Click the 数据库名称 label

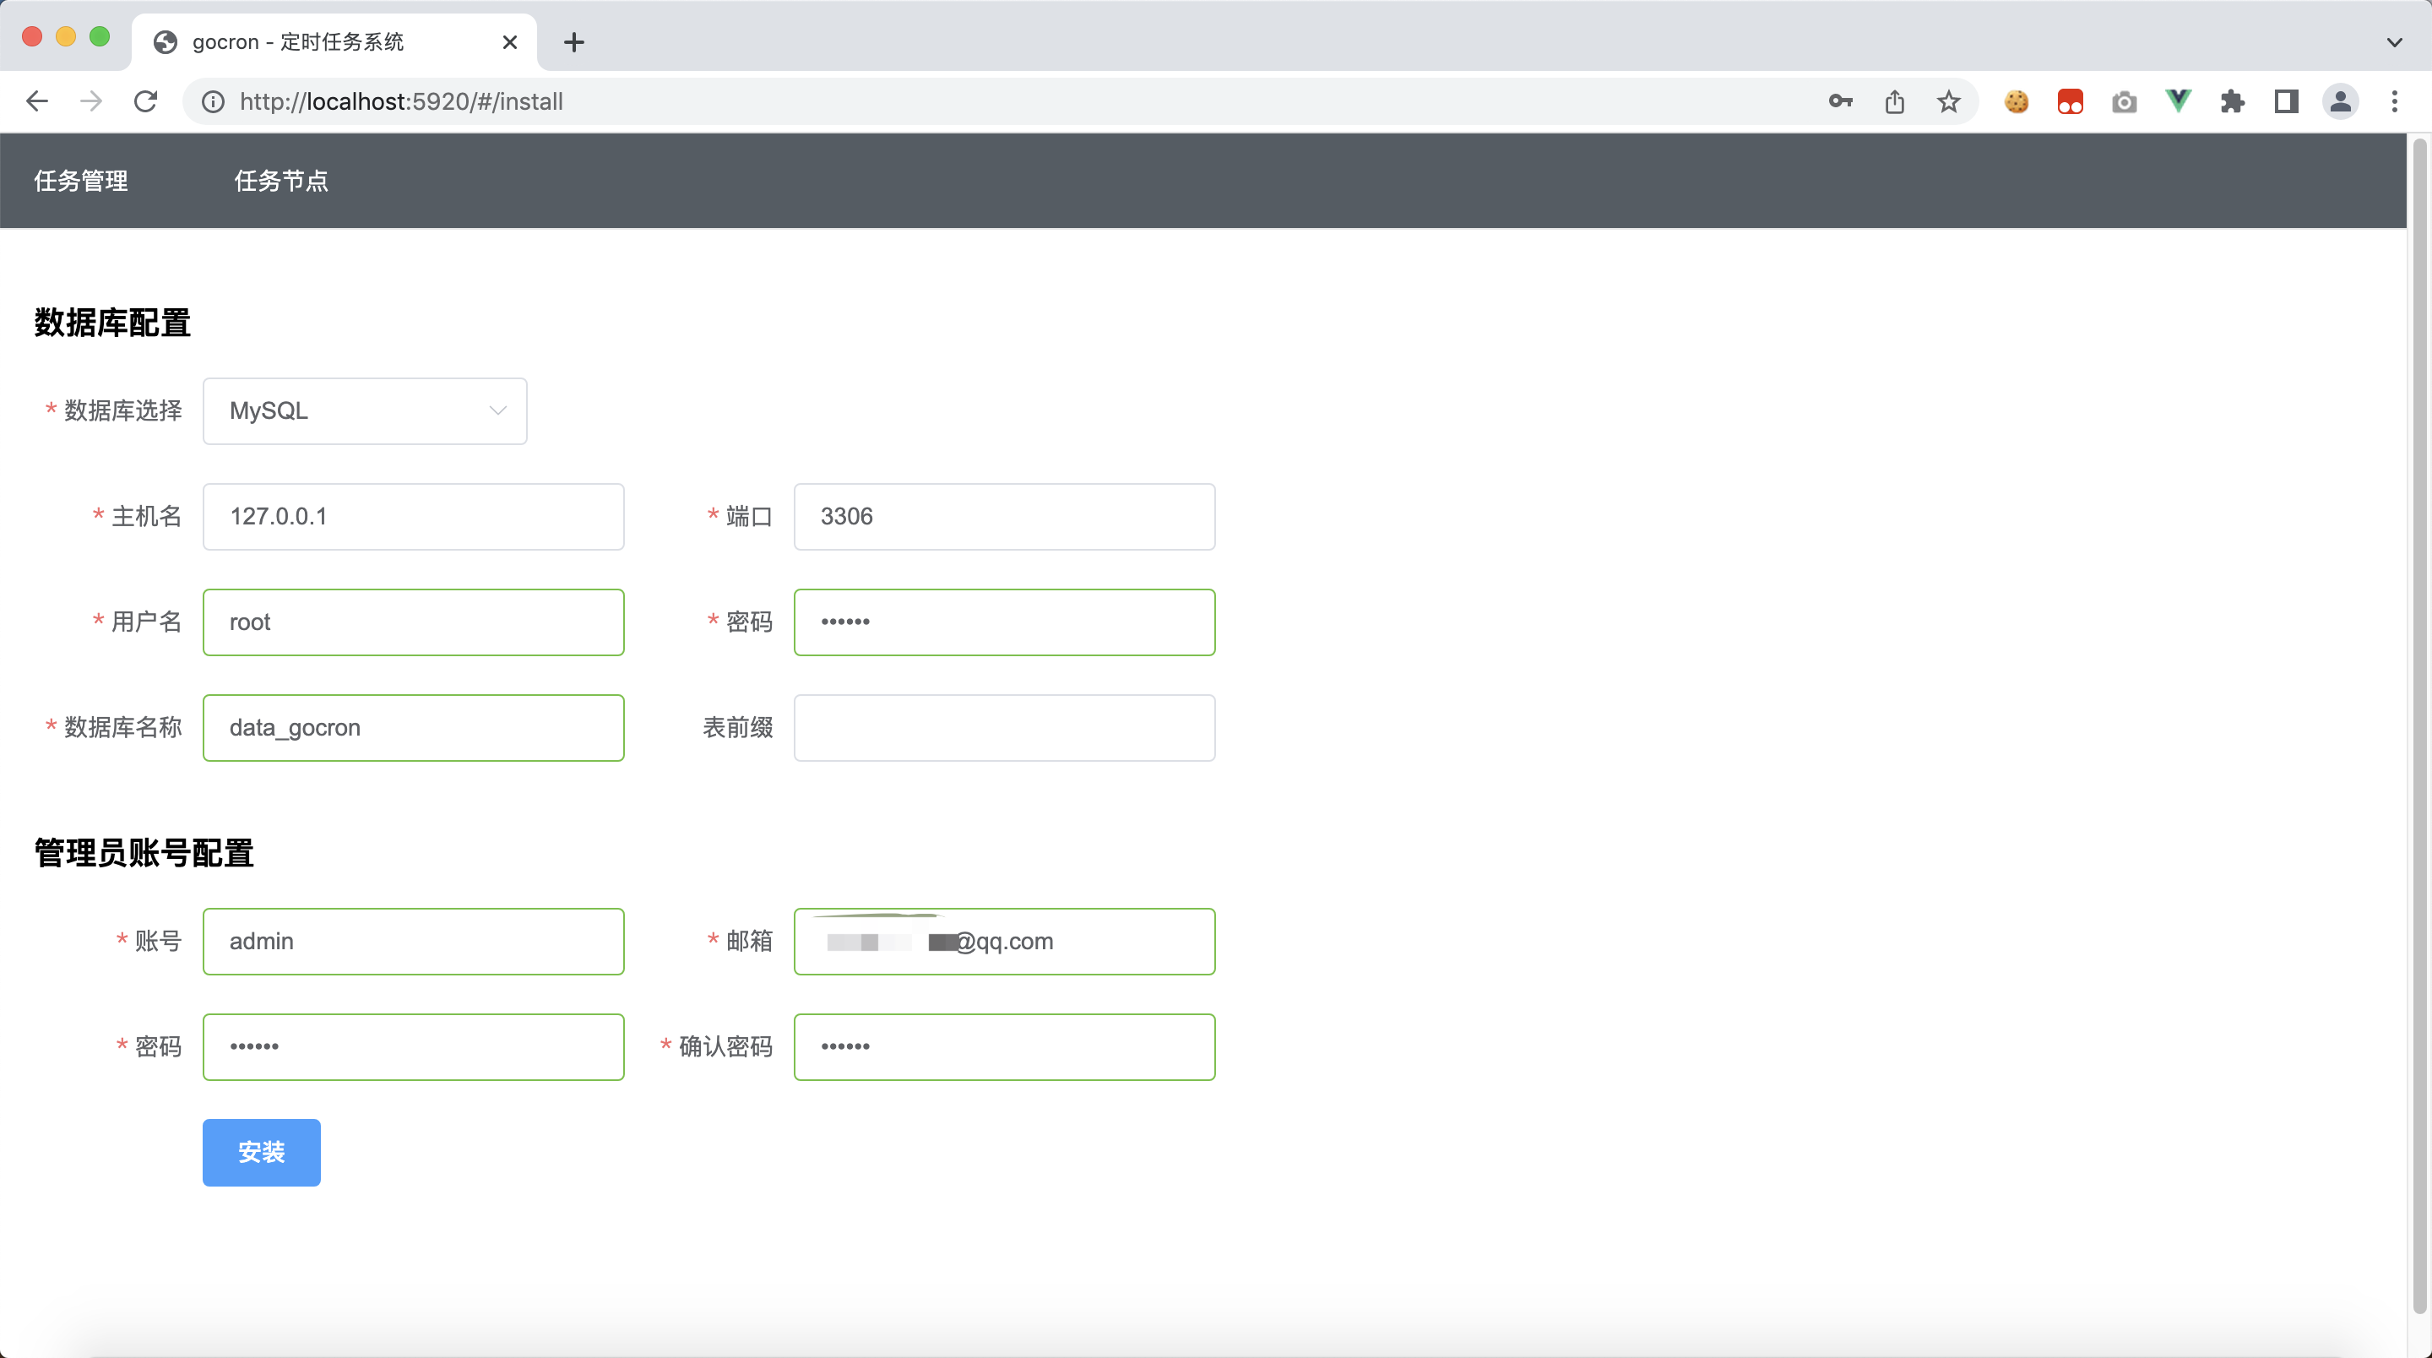click(x=122, y=728)
